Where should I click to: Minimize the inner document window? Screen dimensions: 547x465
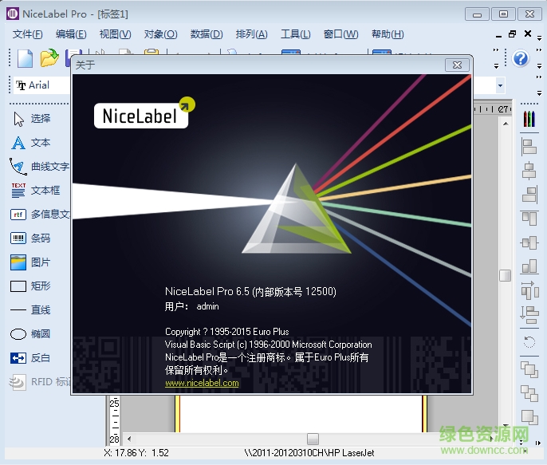point(498,36)
